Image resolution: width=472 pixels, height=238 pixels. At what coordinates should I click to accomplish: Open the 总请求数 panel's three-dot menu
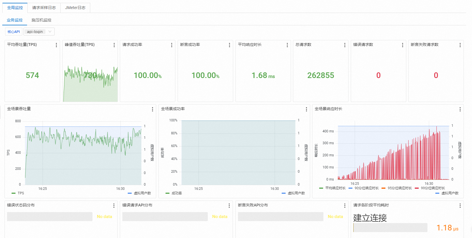point(345,45)
